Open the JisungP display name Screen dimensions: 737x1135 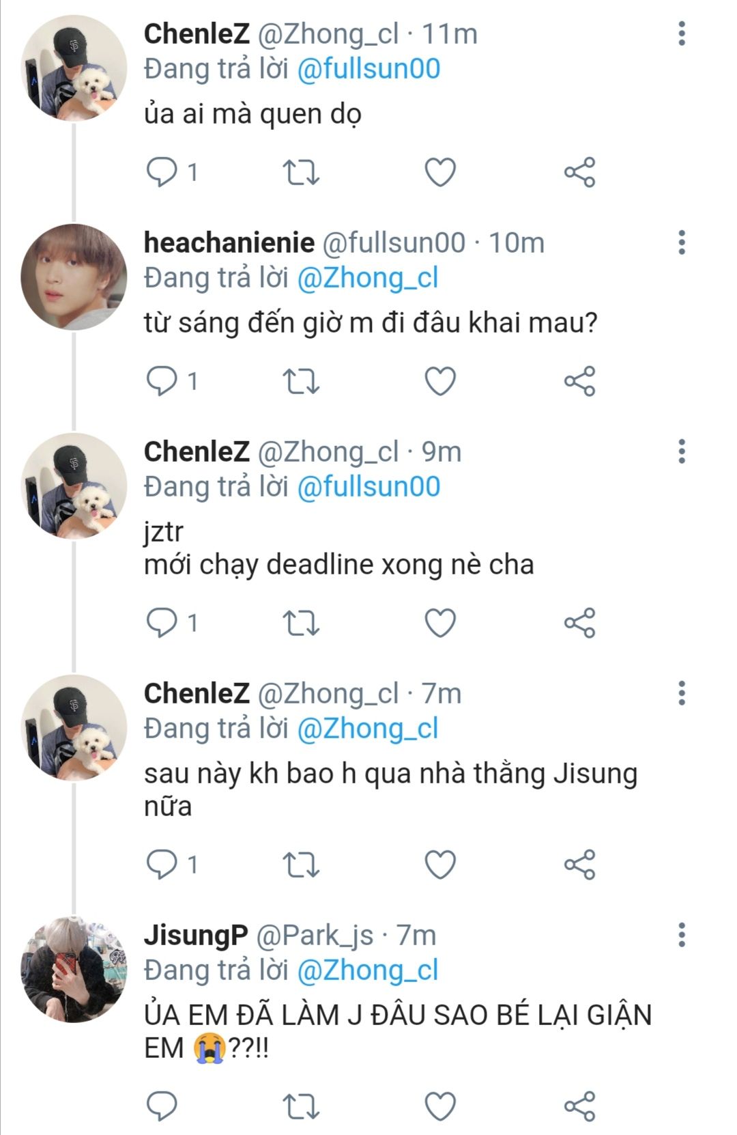(195, 935)
